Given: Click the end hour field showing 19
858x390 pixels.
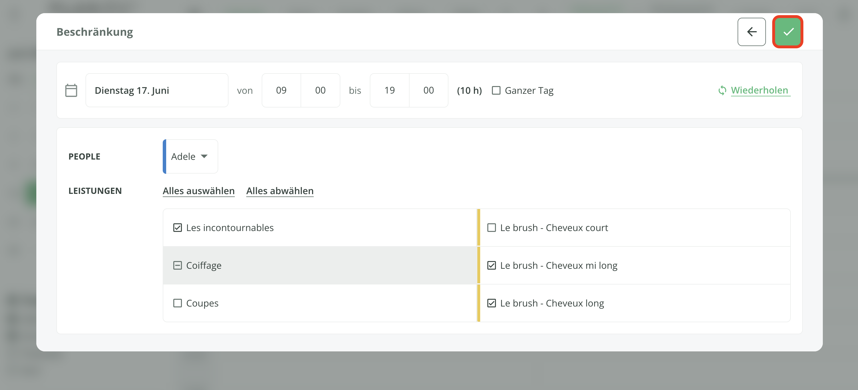Looking at the screenshot, I should pos(389,90).
